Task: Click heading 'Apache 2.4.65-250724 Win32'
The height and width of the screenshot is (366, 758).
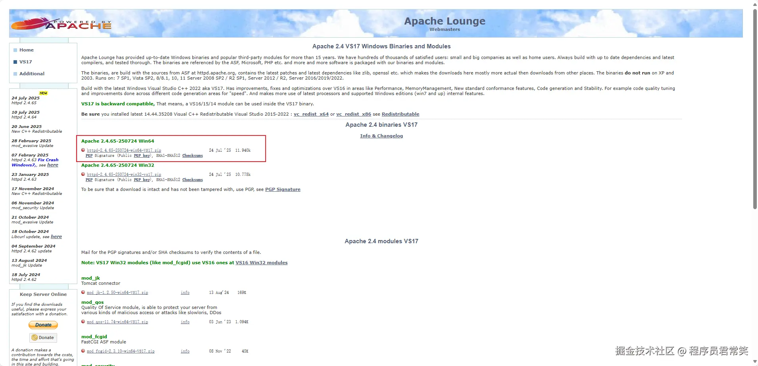Action: (x=118, y=165)
